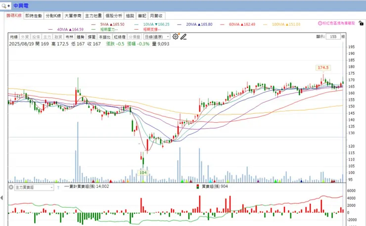Select the pencil drawing tool

[183, 37]
